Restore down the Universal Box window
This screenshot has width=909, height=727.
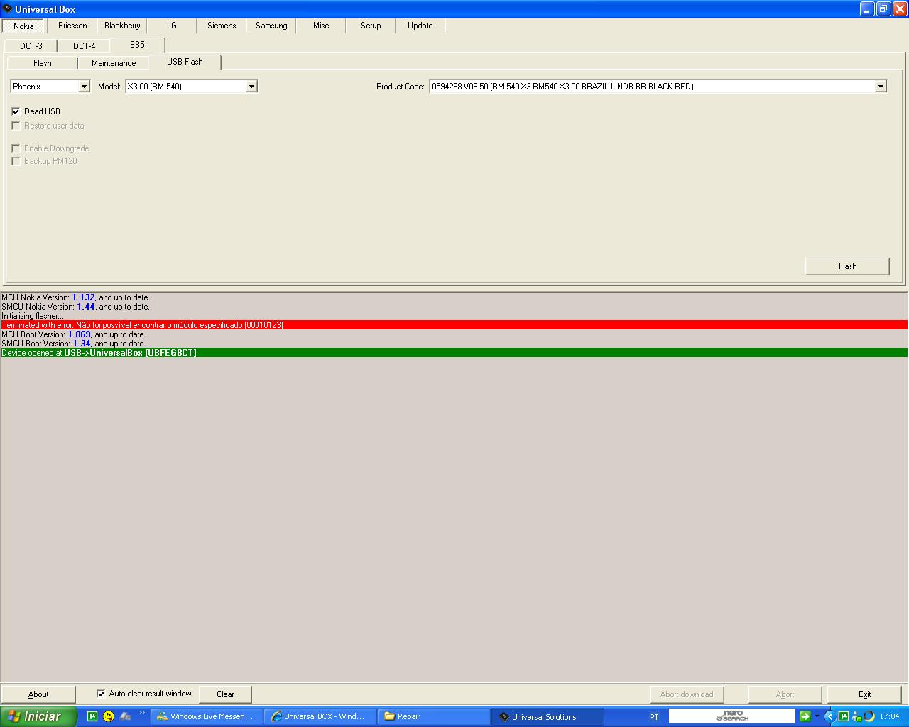(883, 9)
